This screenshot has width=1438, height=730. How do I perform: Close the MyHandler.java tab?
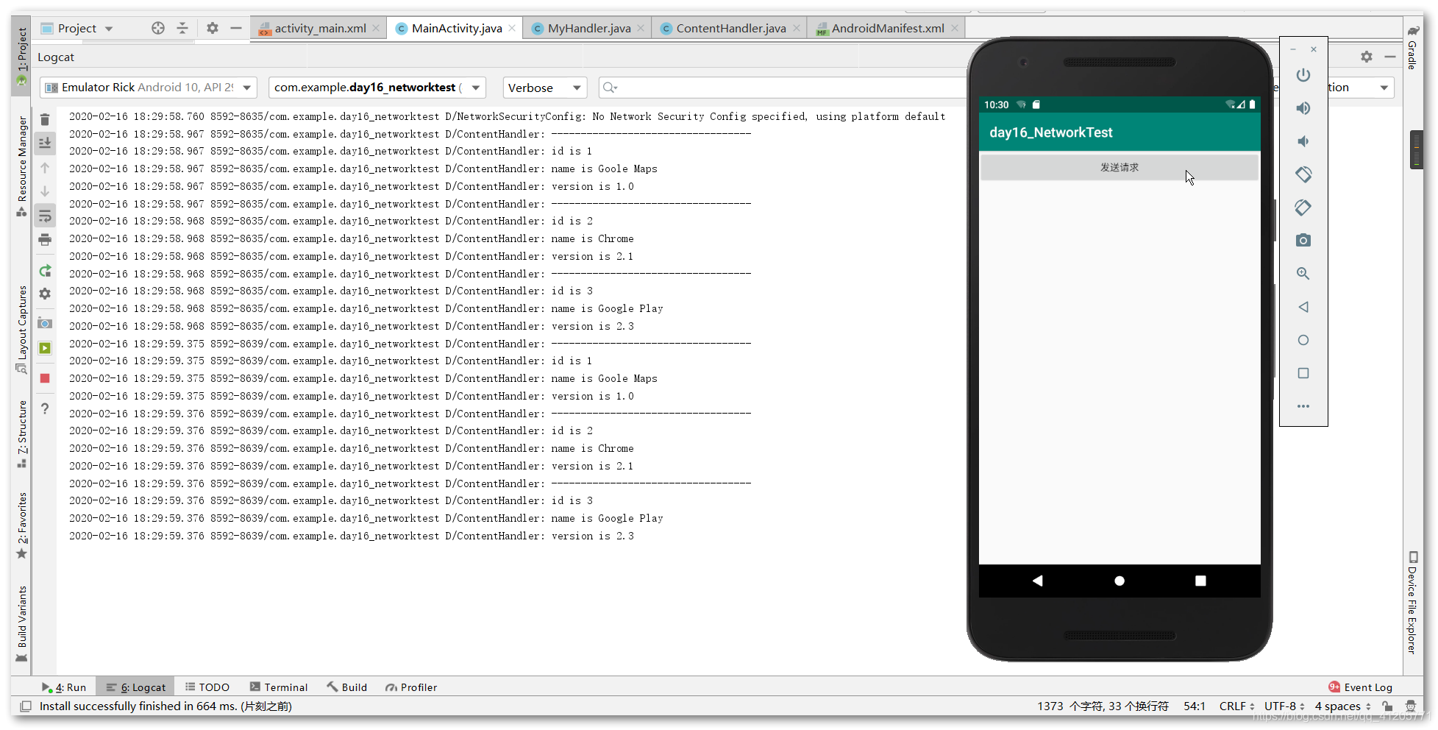[x=641, y=28]
